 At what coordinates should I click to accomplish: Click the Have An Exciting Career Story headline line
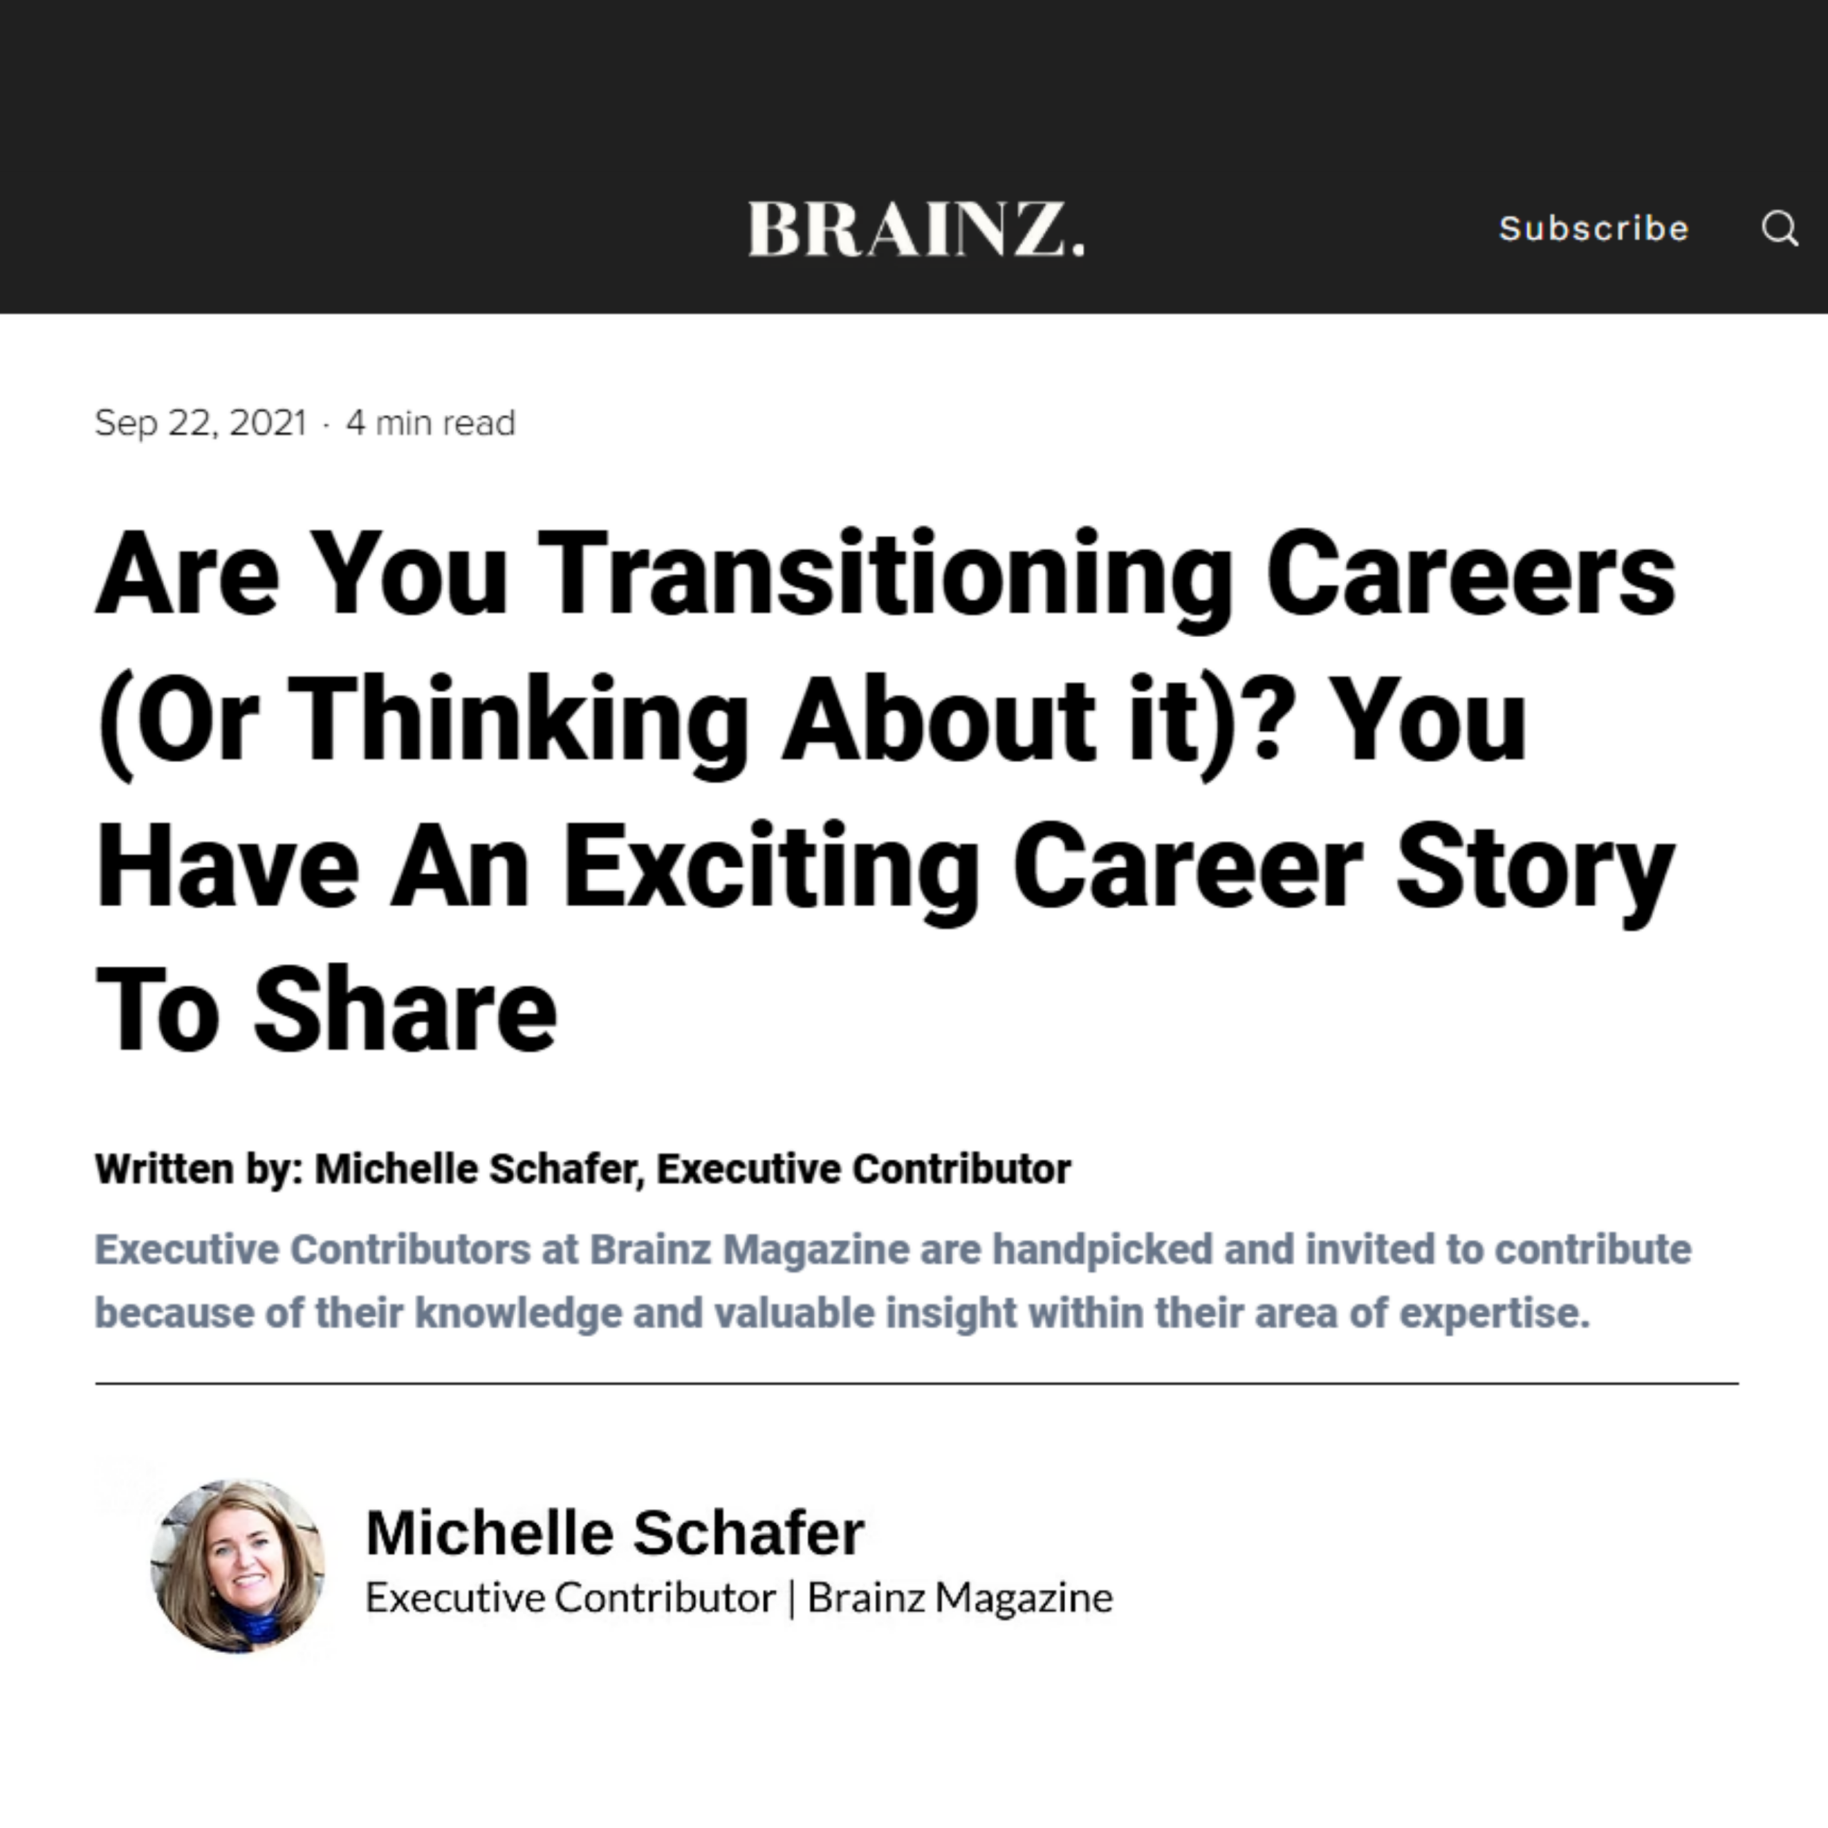tap(885, 867)
